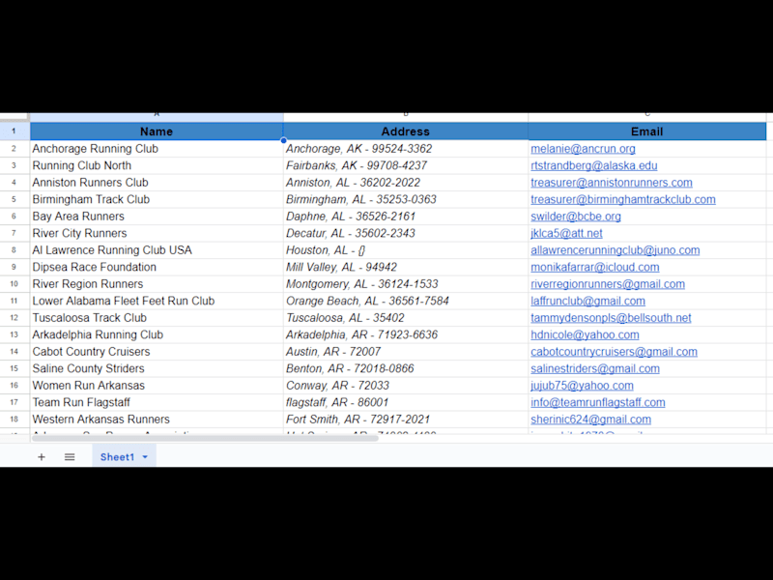Select address Anchorage, AK - 99524-3362
Viewport: 773px width, 580px height.
coord(405,149)
